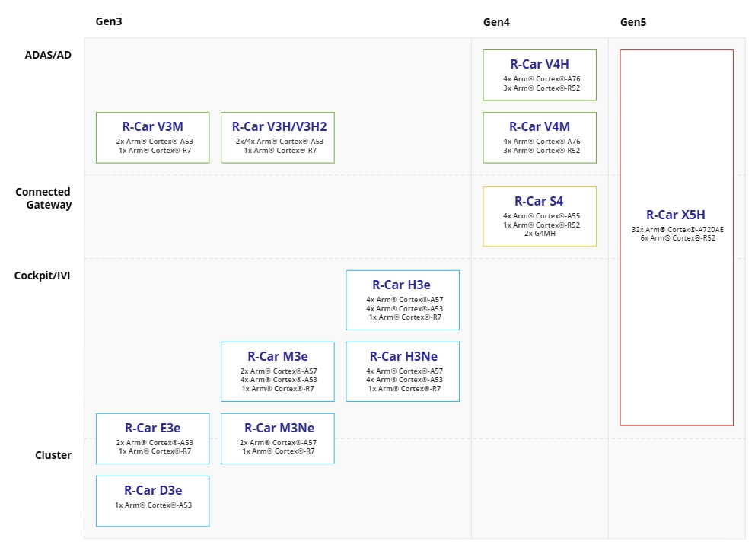Click '2x Arm Cortex-A57' in R-Car M3Ne
Image resolution: width=755 pixels, height=548 pixels.
[279, 442]
